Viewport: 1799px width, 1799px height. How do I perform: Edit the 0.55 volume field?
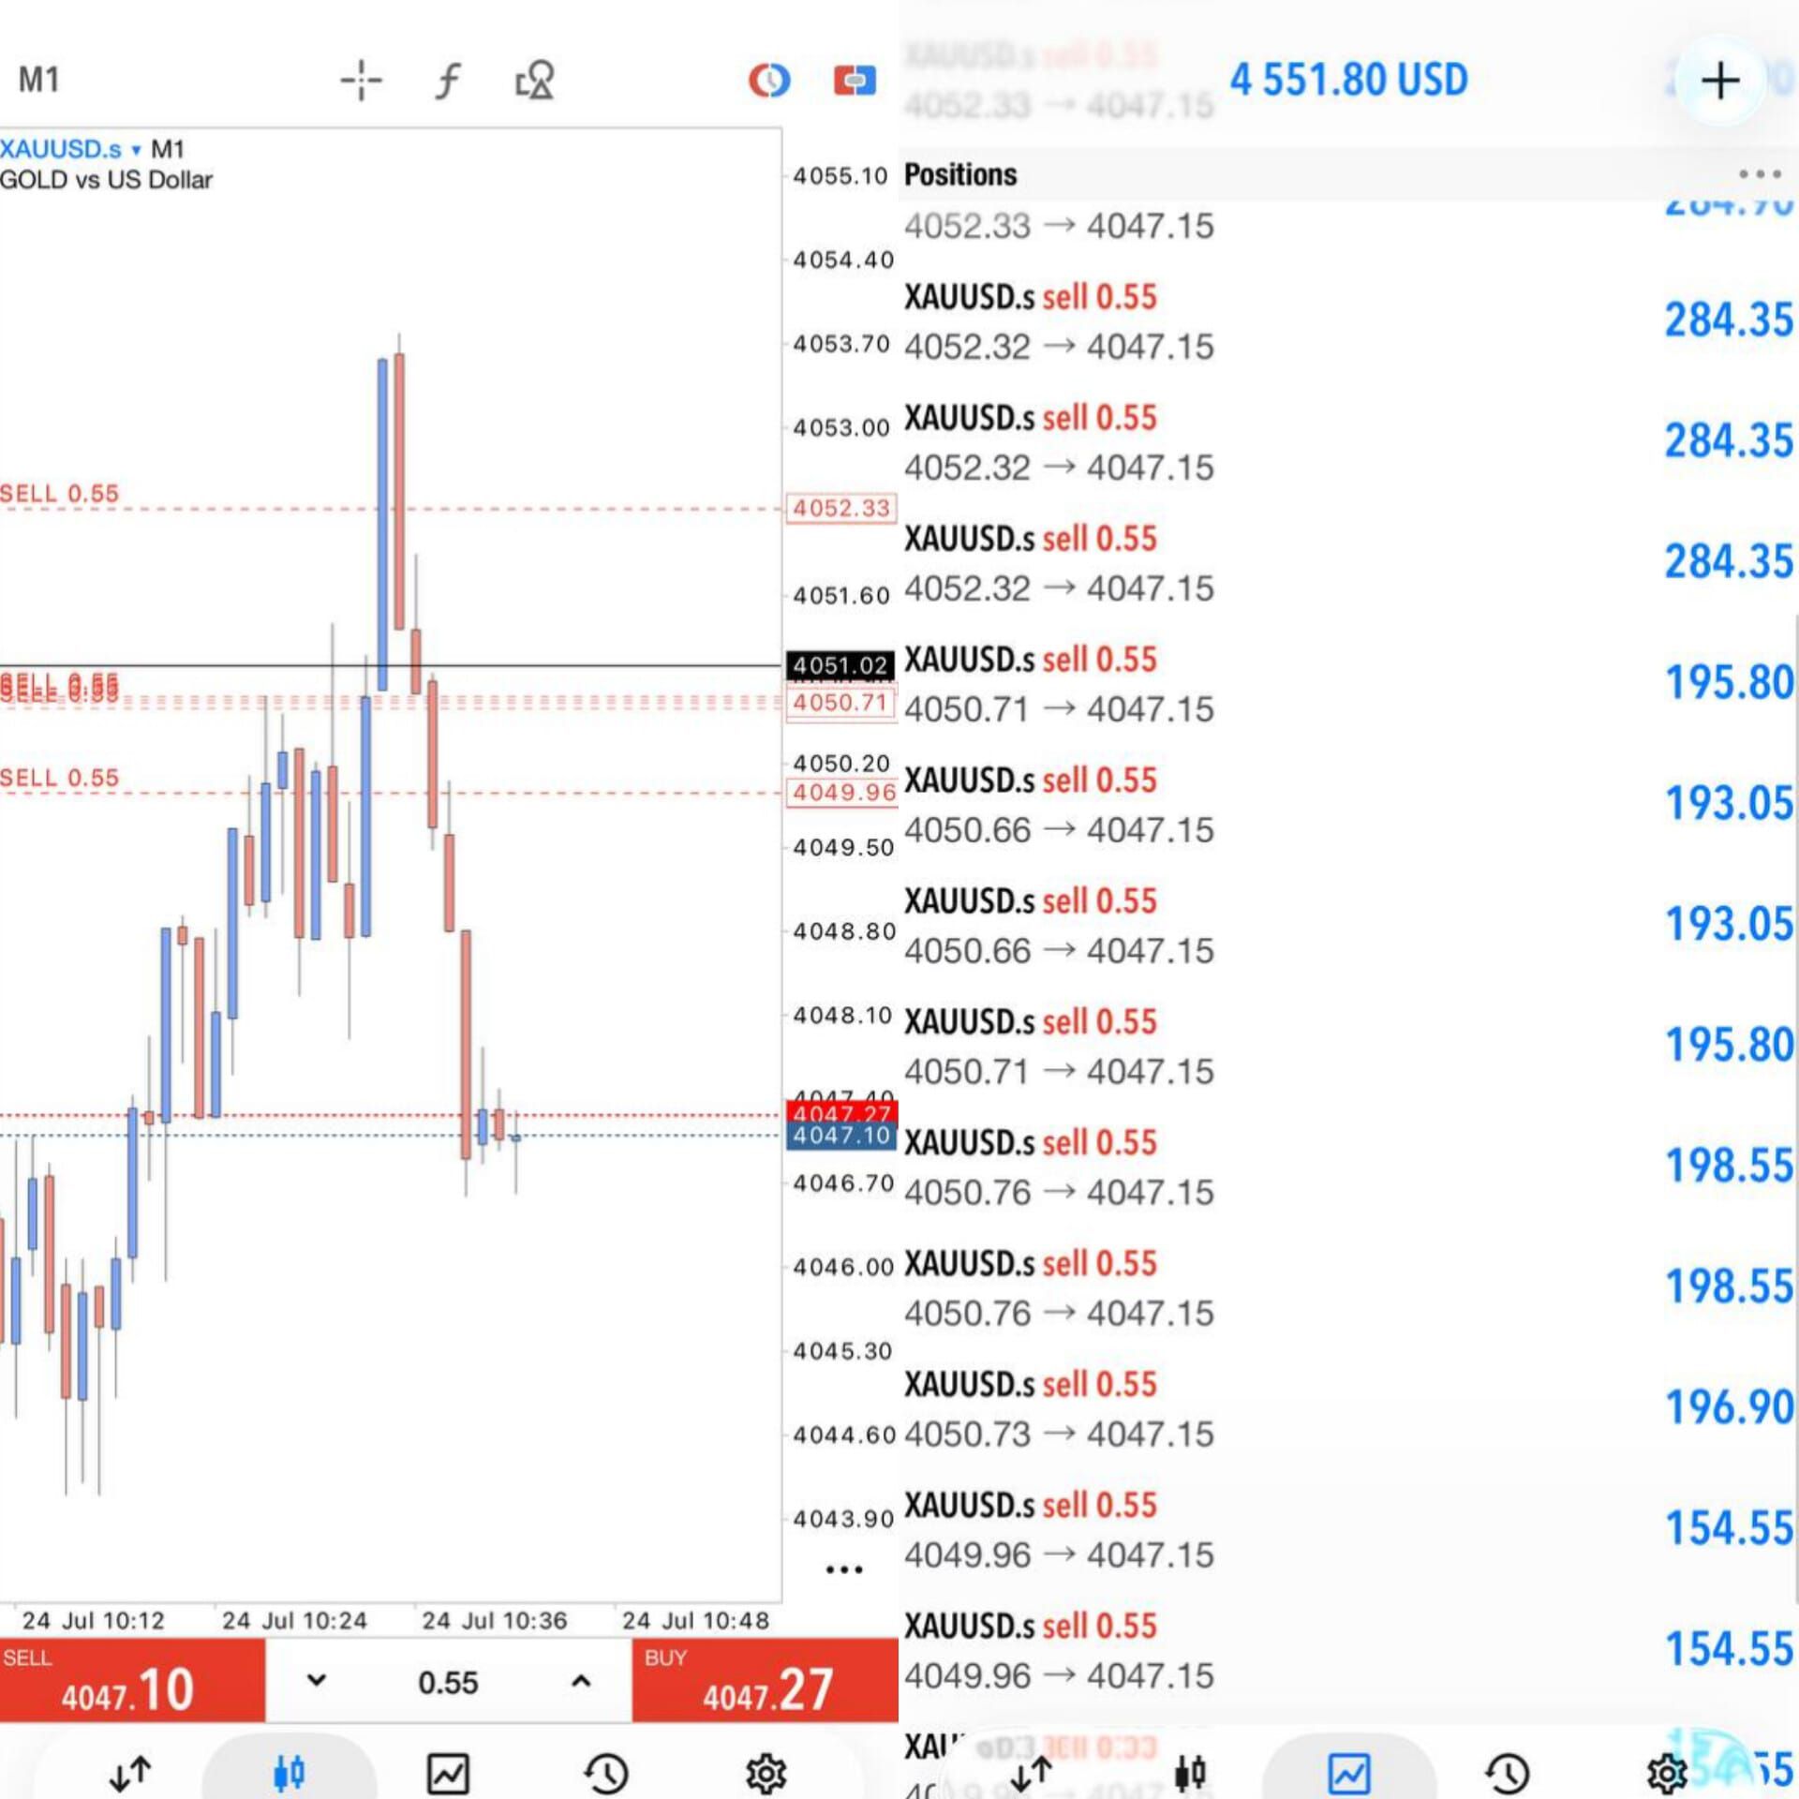coord(448,1682)
